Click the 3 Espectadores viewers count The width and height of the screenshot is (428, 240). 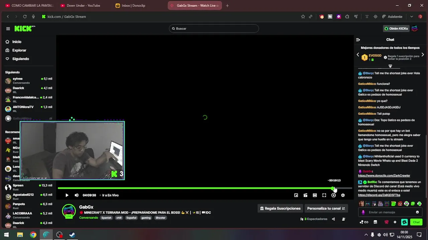(314, 219)
